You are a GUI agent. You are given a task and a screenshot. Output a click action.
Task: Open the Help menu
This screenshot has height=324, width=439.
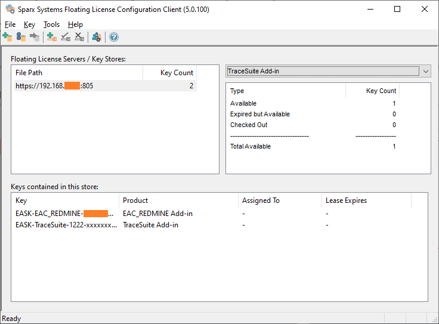(x=75, y=24)
